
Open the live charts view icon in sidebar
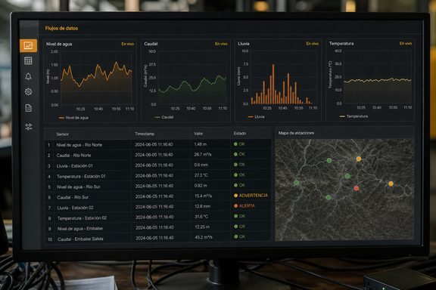pyautogui.click(x=28, y=45)
